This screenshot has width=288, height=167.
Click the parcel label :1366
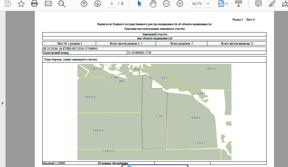click(114, 77)
